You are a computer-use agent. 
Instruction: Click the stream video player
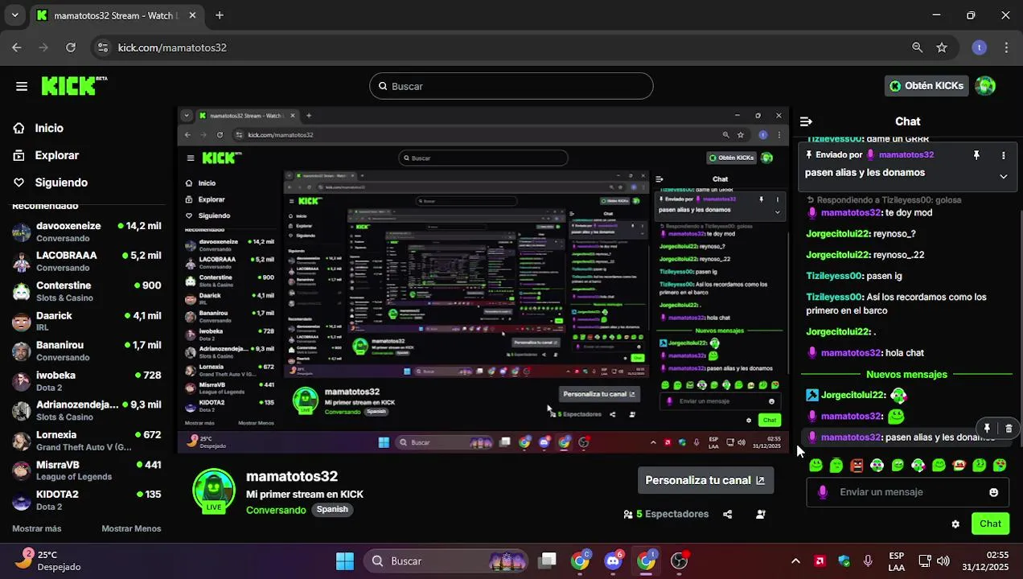[483, 279]
